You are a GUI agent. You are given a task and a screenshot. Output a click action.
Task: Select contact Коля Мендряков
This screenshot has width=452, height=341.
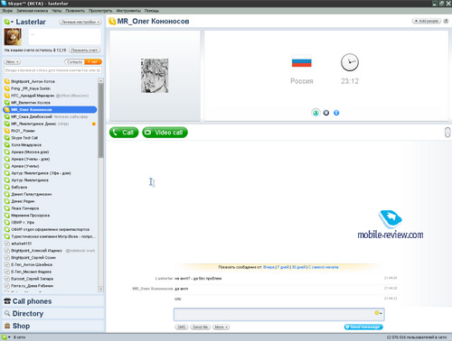[50, 145]
